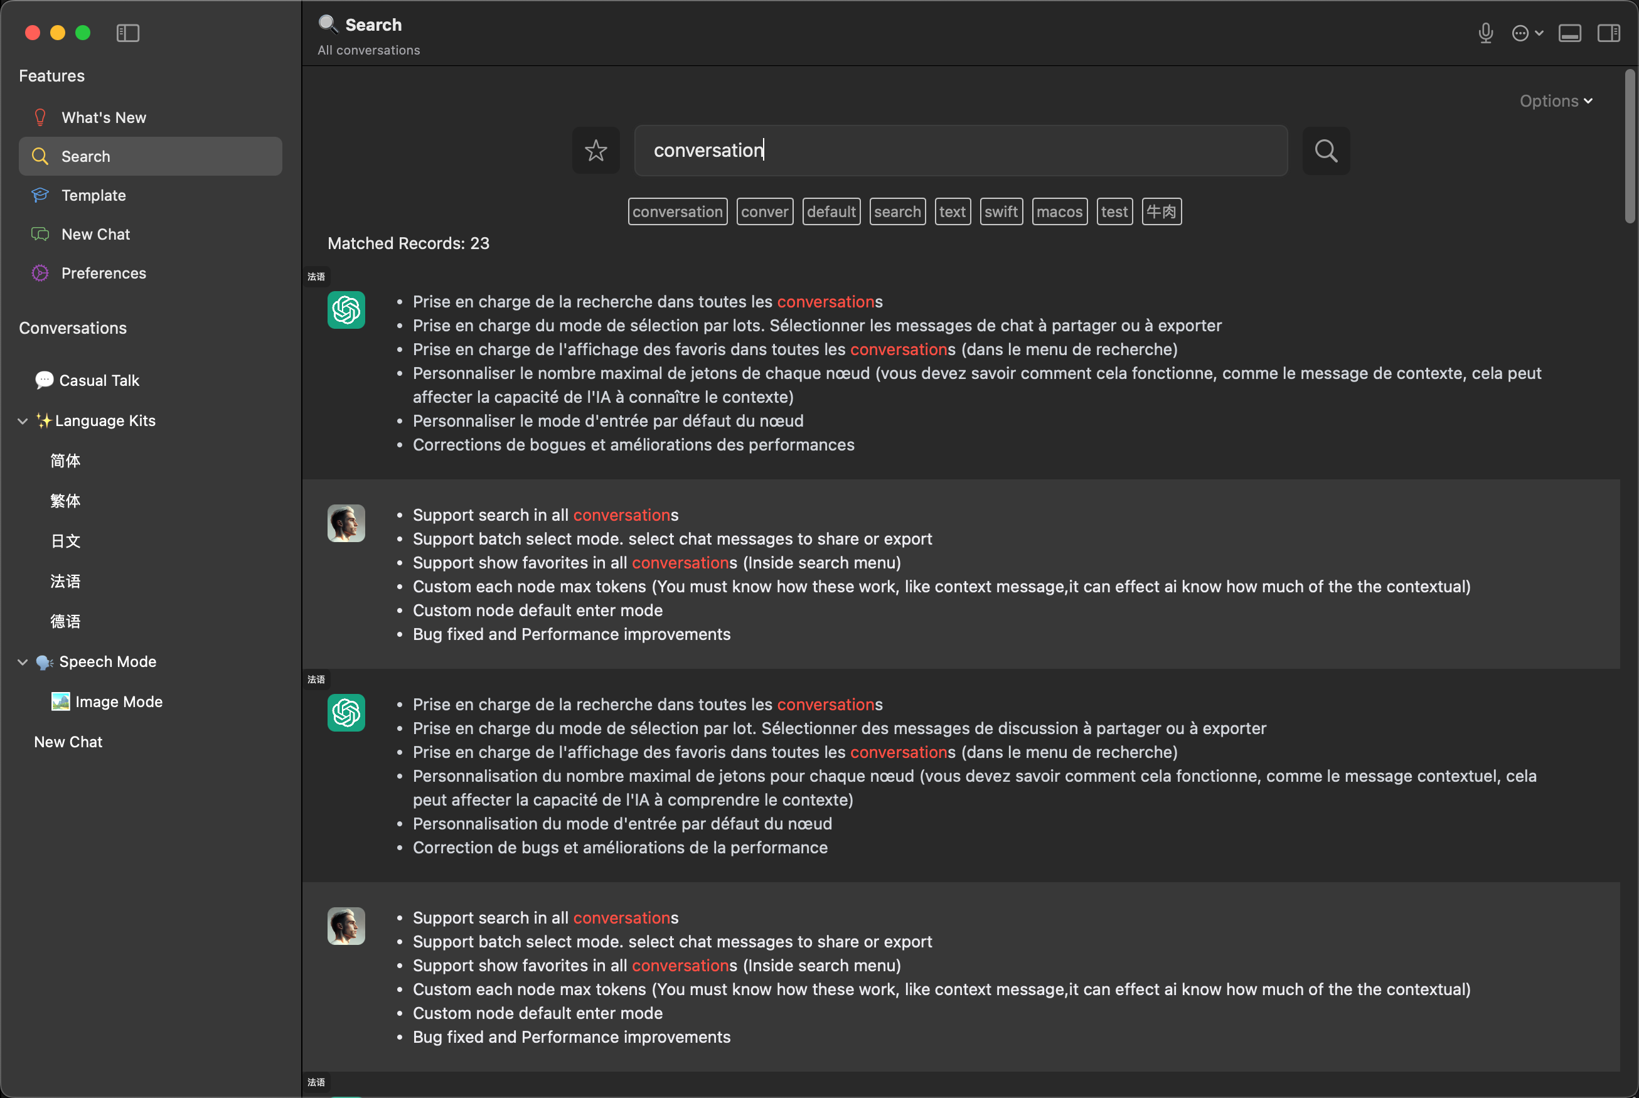Select the 'macos' search history tag
Screen dimensions: 1639x1098
1059,211
